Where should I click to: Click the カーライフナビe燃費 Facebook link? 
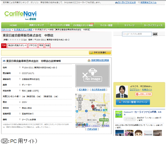(145, 112)
